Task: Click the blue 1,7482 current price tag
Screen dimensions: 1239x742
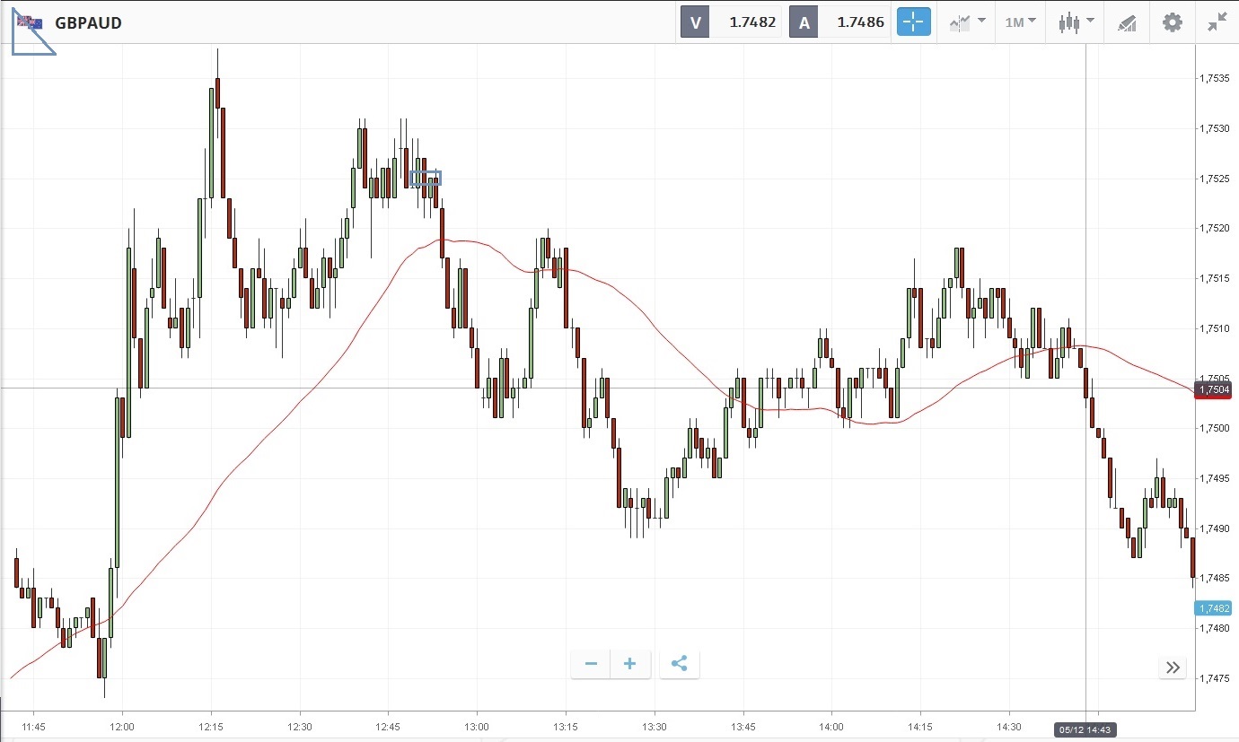Action: point(1215,608)
